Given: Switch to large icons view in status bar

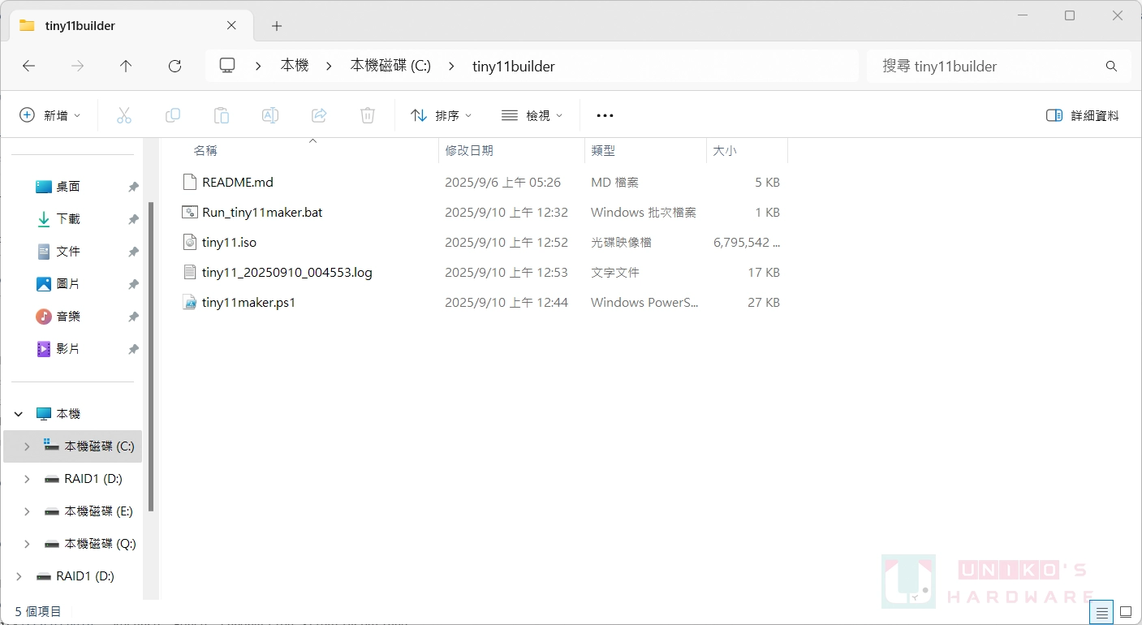Looking at the screenshot, I should [1126, 612].
